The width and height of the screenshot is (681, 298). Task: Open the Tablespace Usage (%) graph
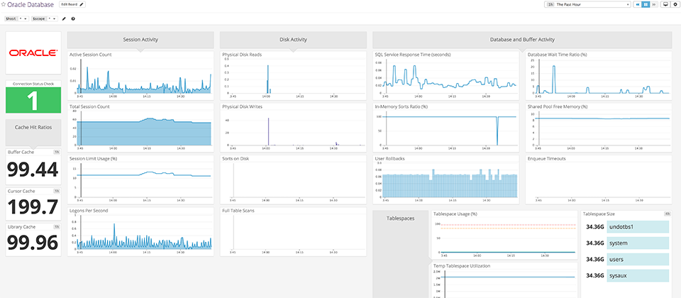[504, 235]
